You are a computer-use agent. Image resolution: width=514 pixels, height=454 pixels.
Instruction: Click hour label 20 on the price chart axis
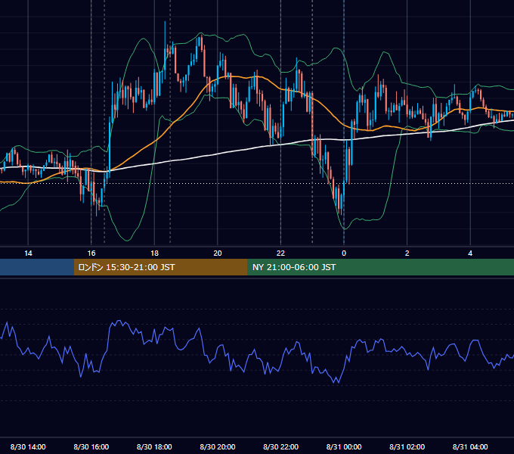point(218,253)
